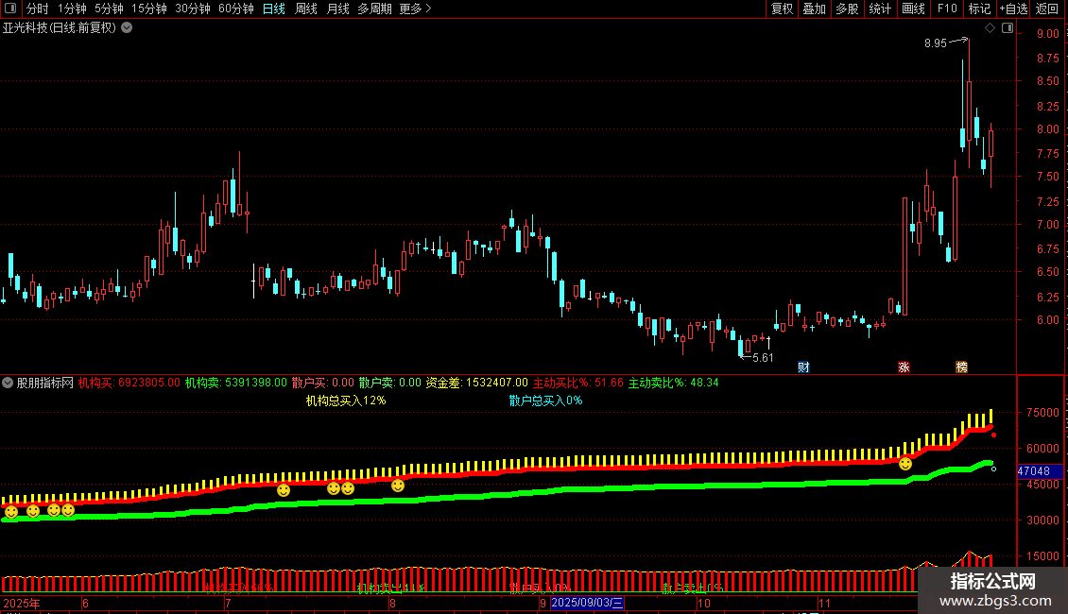Expand 更多 period options
Viewport: 1068px width, 614px height.
click(x=415, y=9)
